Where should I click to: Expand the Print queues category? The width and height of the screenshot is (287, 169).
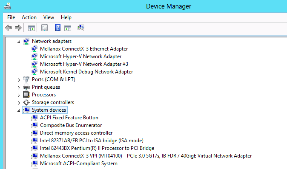tap(19, 87)
